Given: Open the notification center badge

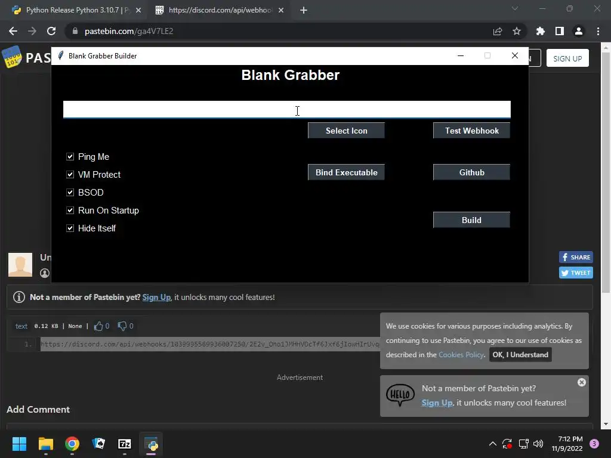Looking at the screenshot, I should (594, 444).
